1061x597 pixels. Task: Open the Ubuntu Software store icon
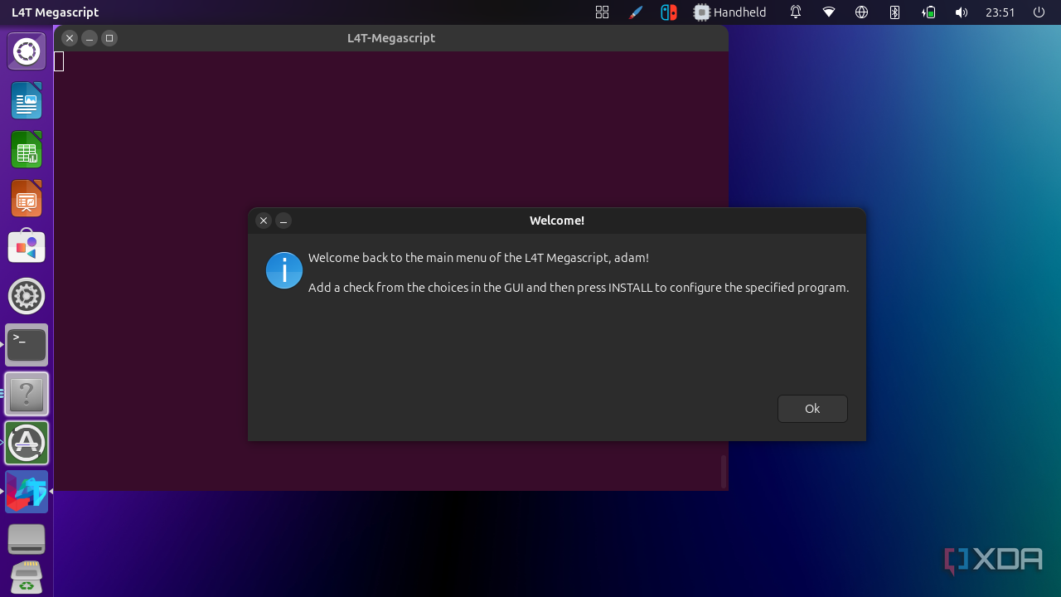pos(27,247)
